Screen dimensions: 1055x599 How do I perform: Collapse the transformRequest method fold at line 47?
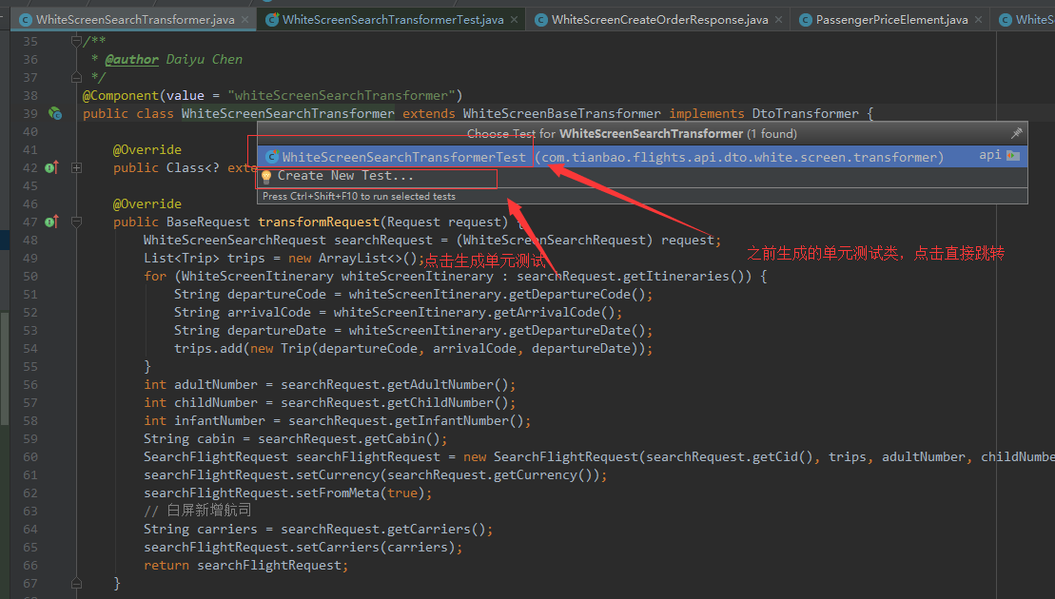point(76,222)
